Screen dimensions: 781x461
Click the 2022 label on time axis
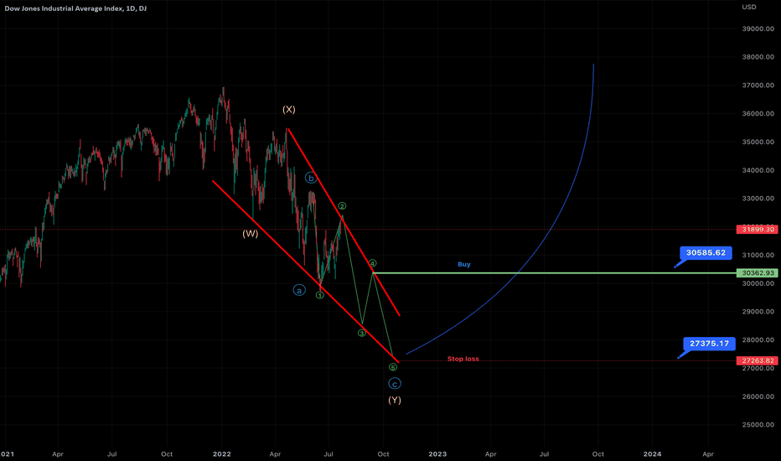222,454
